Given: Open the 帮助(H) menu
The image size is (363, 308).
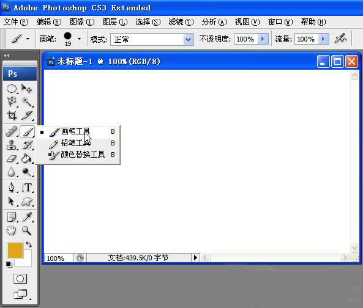Looking at the screenshot, I should coord(313,22).
